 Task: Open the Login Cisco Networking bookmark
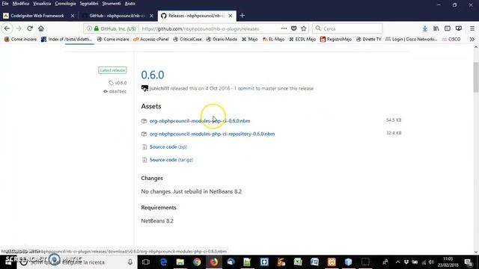(x=411, y=39)
